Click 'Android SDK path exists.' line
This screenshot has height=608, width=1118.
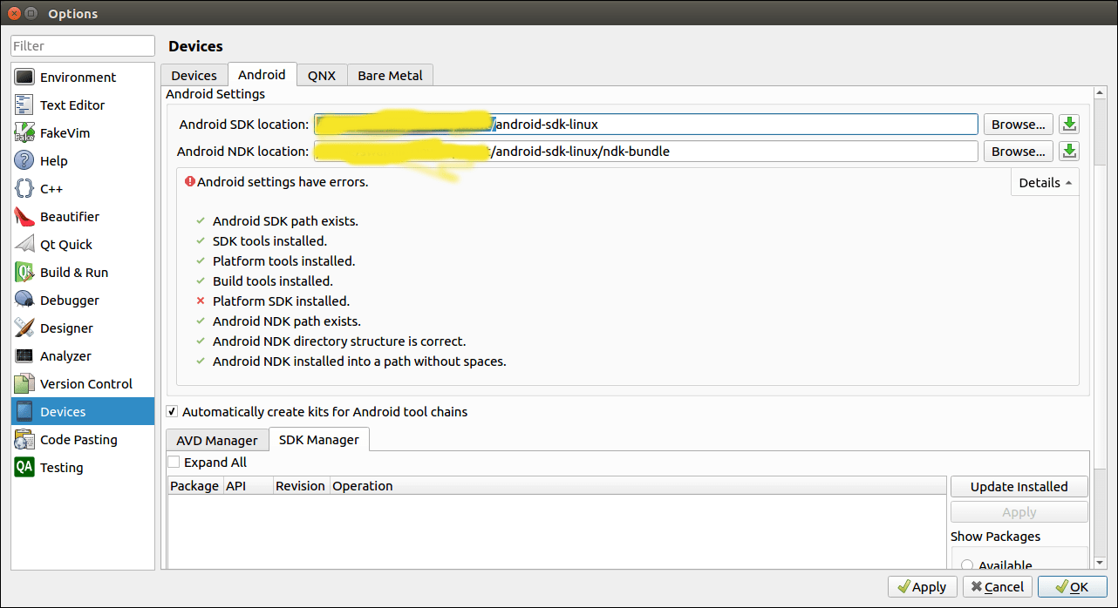coord(285,221)
